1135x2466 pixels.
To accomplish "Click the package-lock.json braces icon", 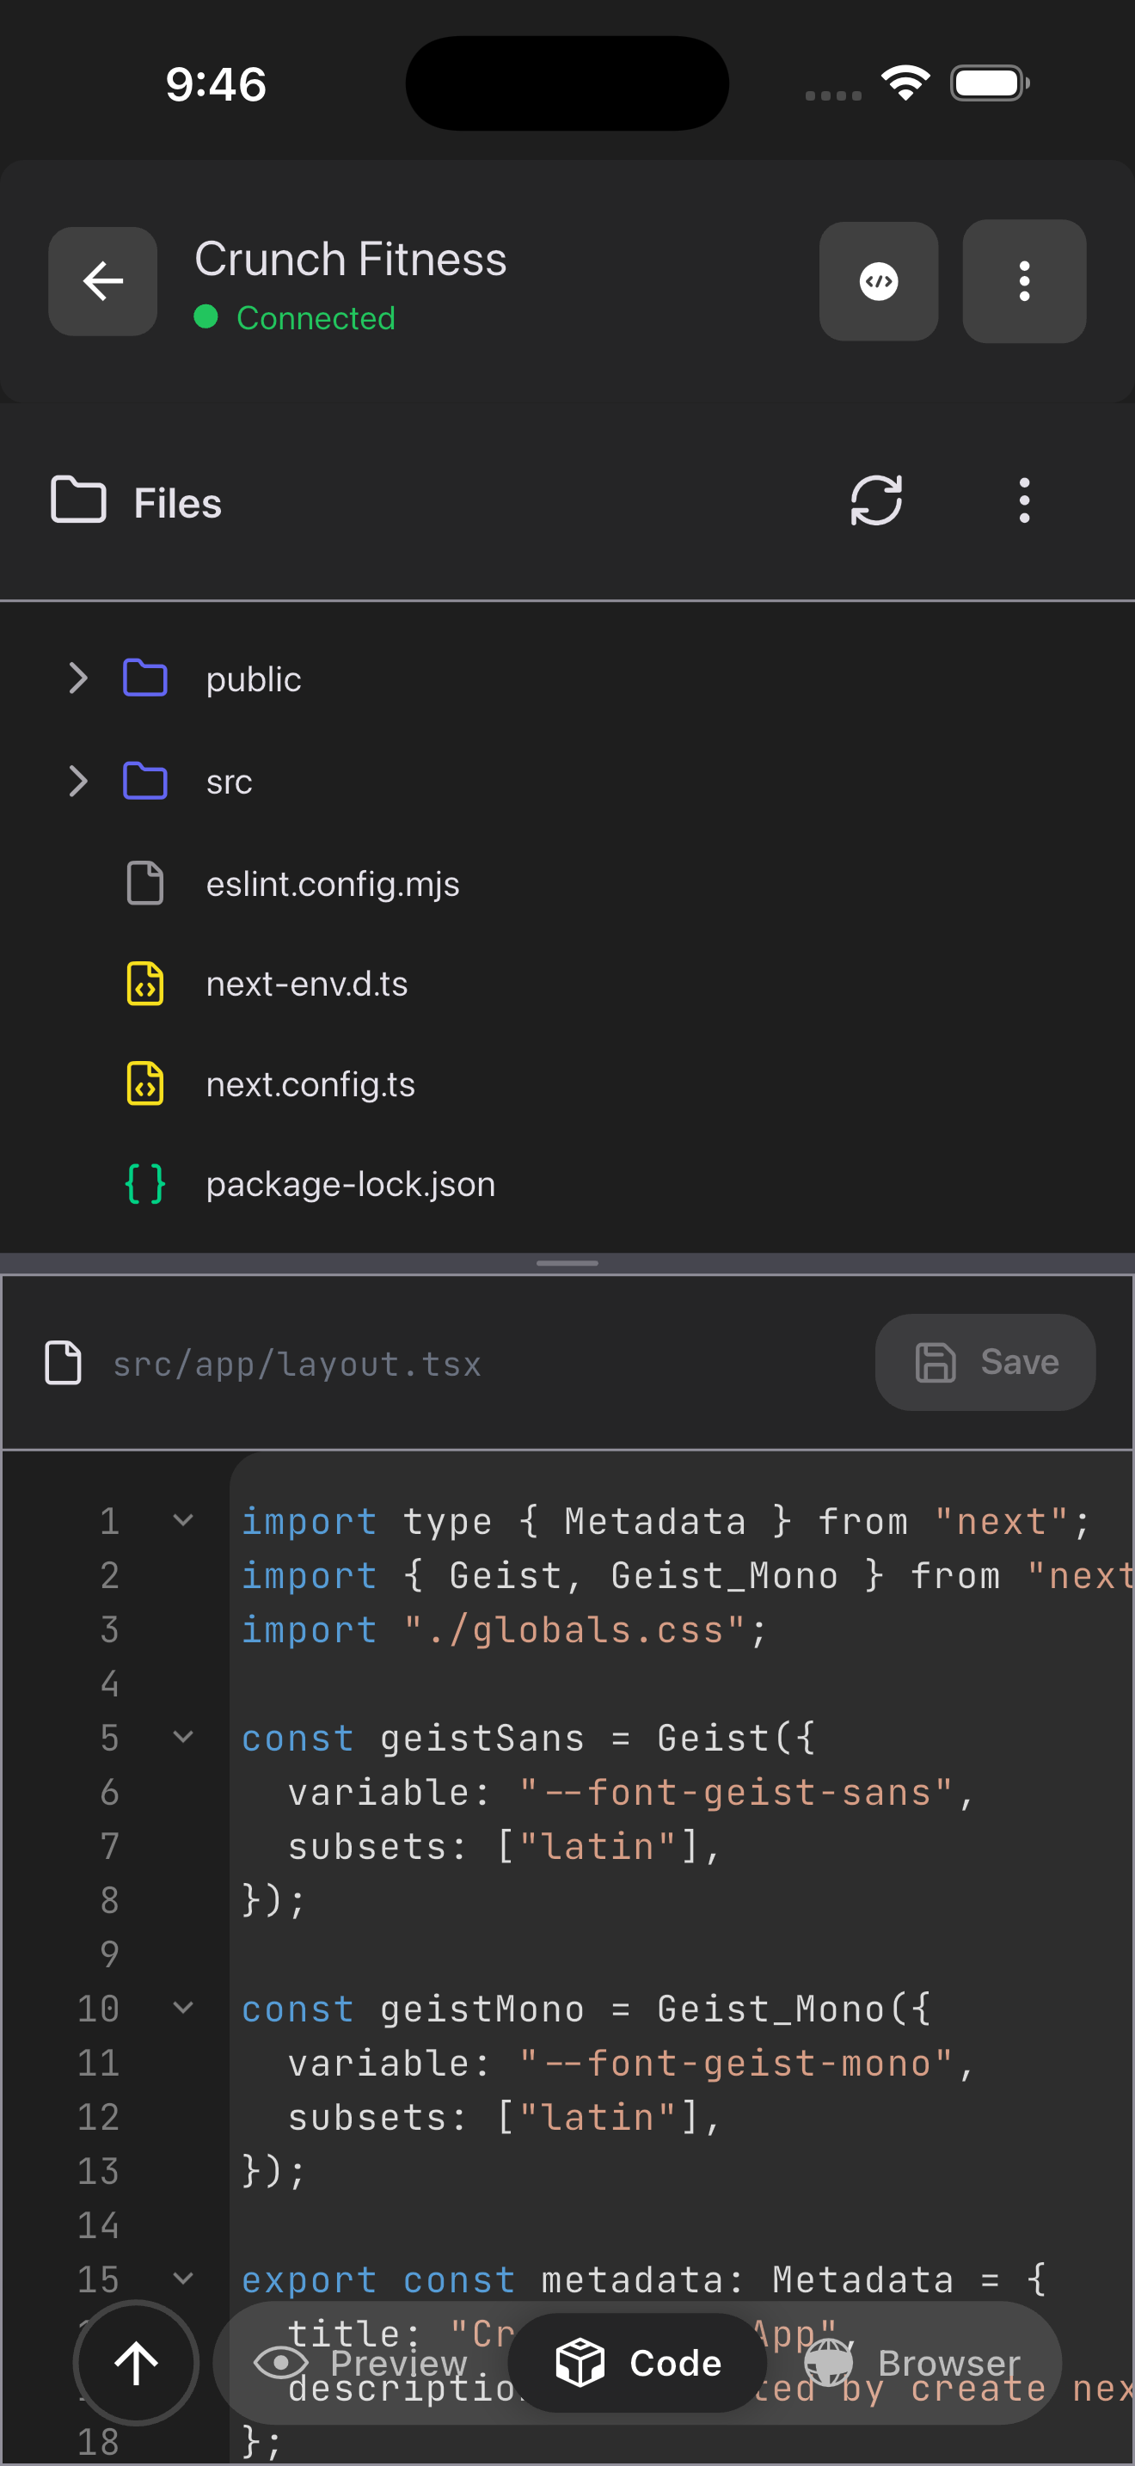I will pos(145,1184).
